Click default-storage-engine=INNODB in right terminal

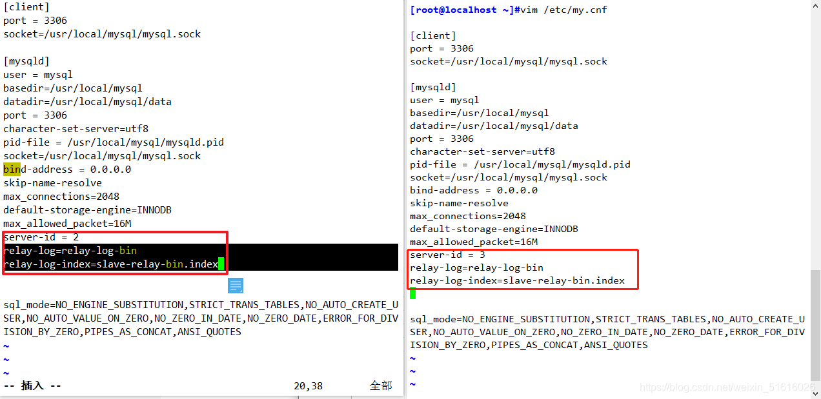(x=494, y=229)
